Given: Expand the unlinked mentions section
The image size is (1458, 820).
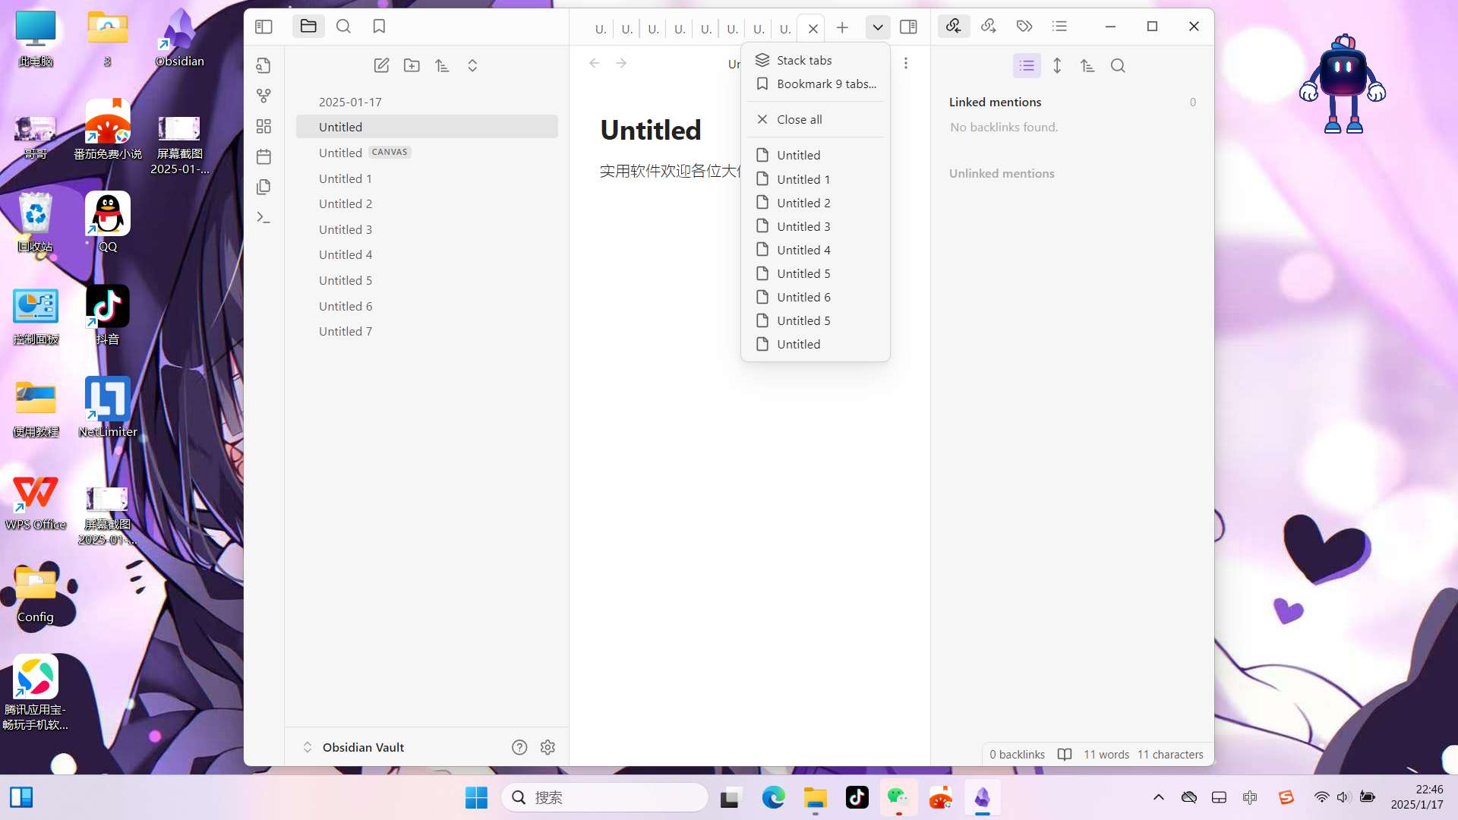Looking at the screenshot, I should (x=1002, y=172).
